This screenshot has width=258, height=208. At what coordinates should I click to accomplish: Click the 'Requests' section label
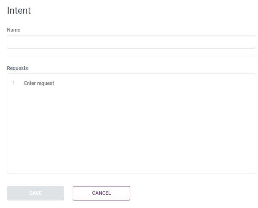pyautogui.click(x=17, y=68)
